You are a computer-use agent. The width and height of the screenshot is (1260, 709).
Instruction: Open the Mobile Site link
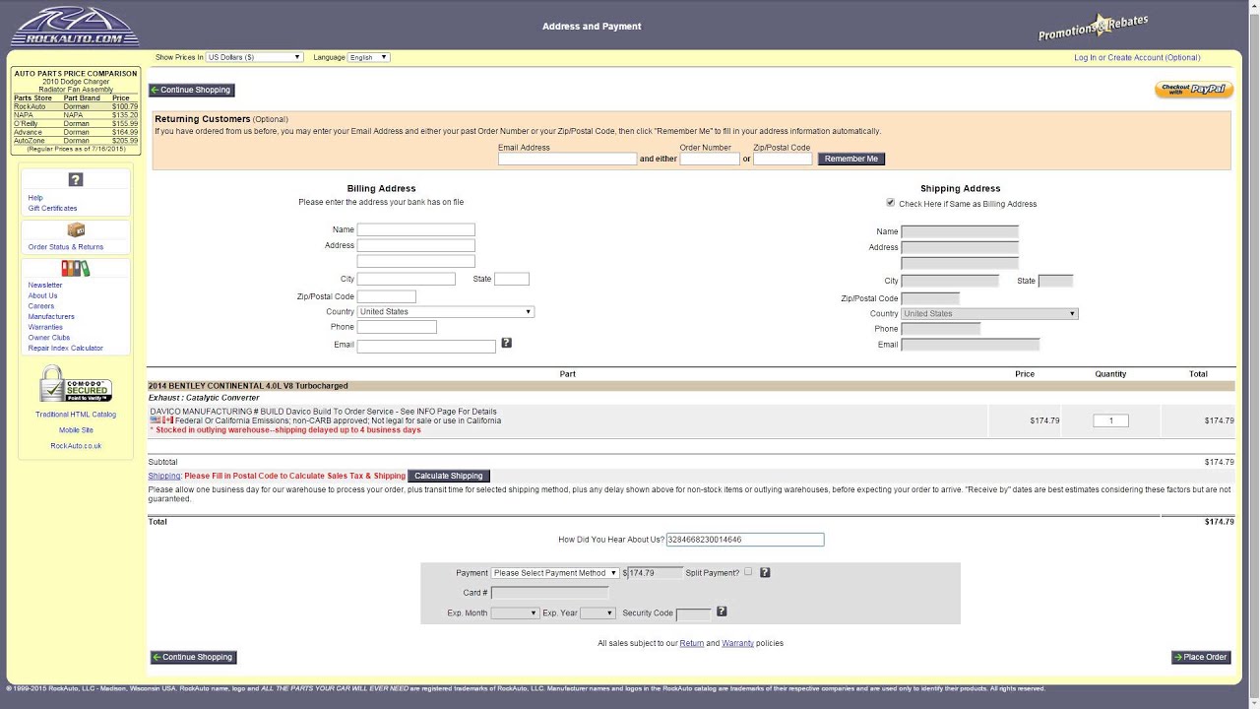point(76,430)
